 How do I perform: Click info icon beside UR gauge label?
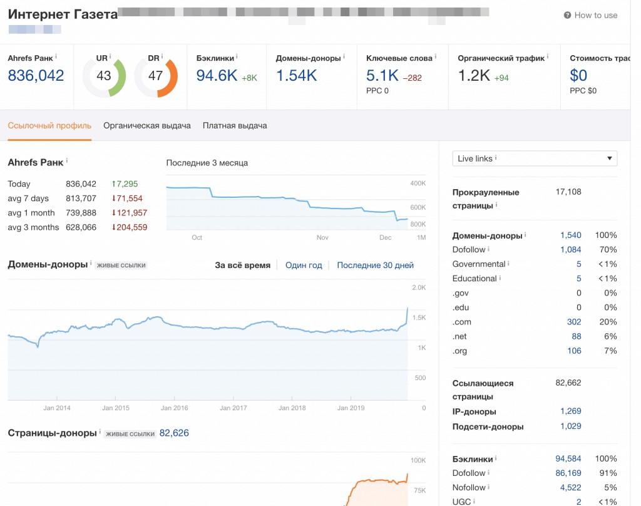(110, 56)
